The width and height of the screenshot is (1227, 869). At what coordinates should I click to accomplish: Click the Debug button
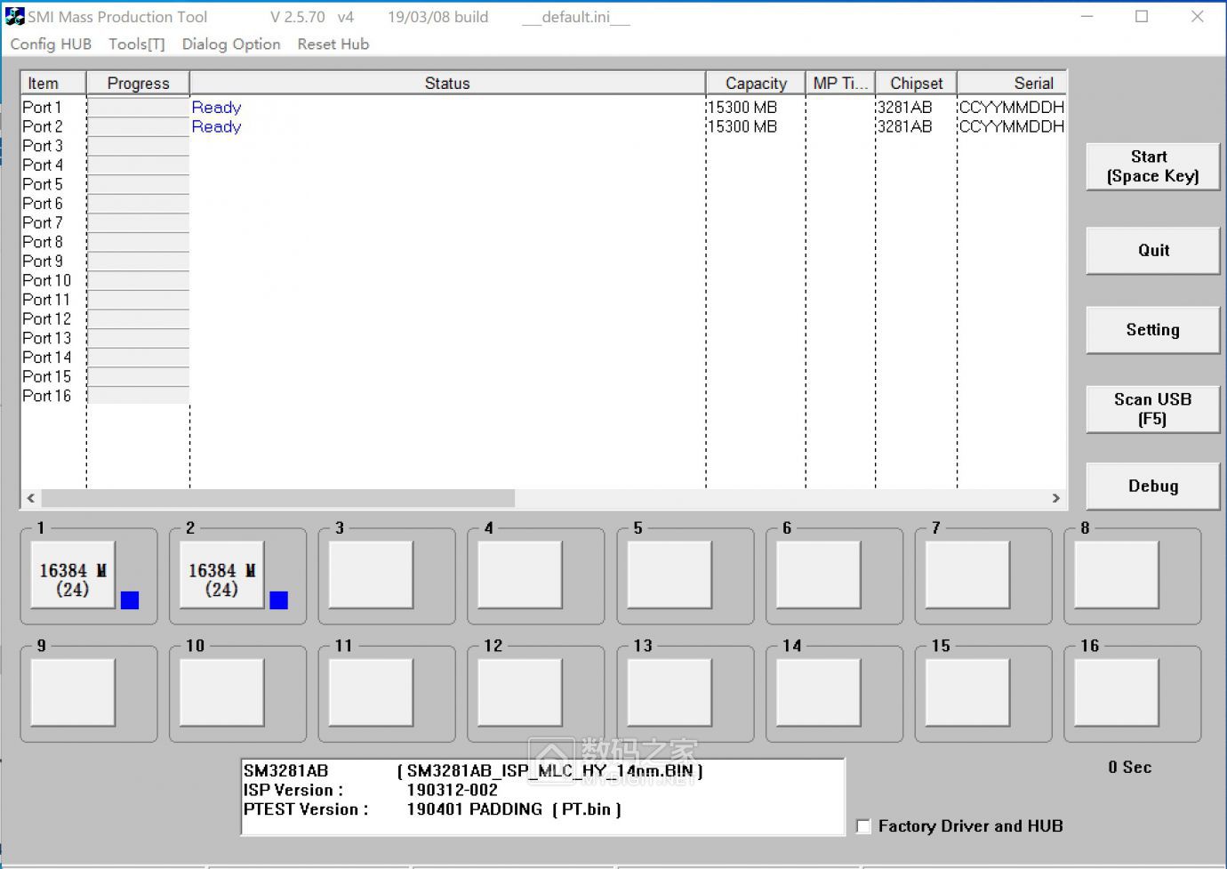[1152, 486]
